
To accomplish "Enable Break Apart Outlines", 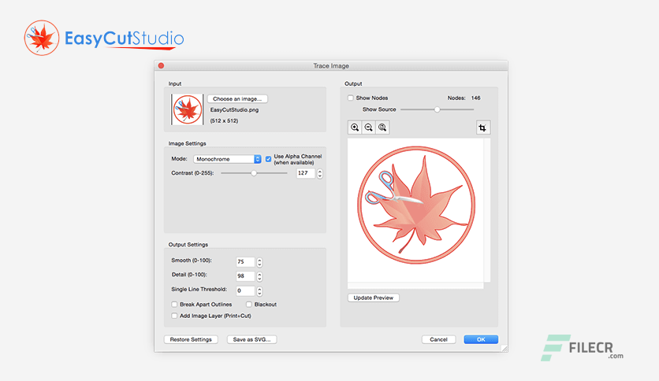I will [174, 304].
